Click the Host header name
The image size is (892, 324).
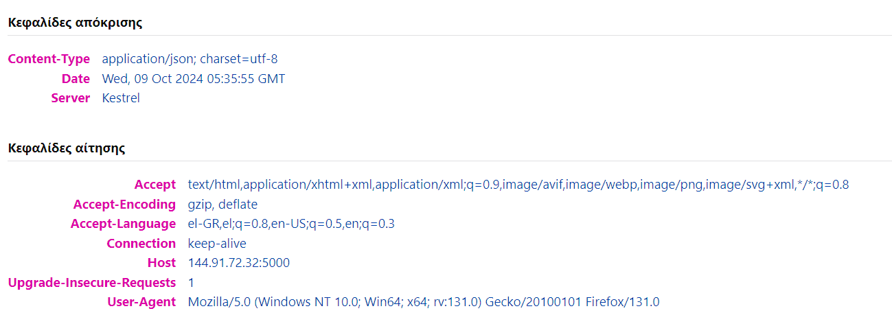[161, 263]
